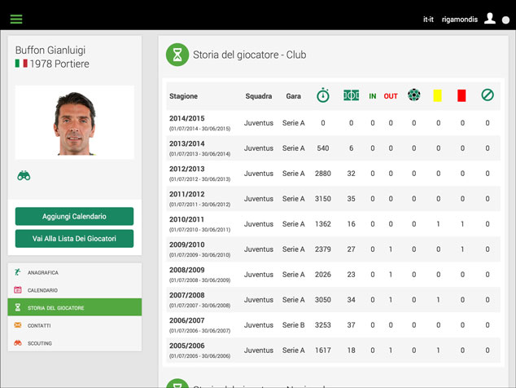The height and width of the screenshot is (388, 516).
Task: Select the 2010/2011 season row
Action: [333, 224]
